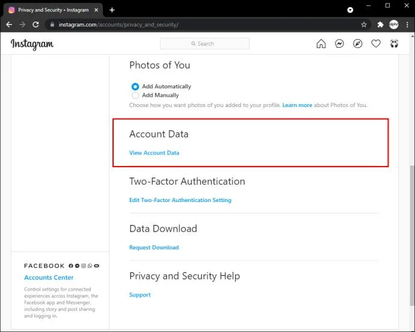Bookmark this page with star icon
Viewport: 415px width, 332px height.
click(x=364, y=25)
